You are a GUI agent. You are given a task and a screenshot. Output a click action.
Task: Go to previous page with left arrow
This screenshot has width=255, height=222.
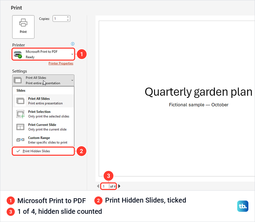pos(98,186)
